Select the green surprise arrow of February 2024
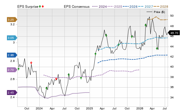This screenshot has height=110, width=185. click(x=47, y=88)
